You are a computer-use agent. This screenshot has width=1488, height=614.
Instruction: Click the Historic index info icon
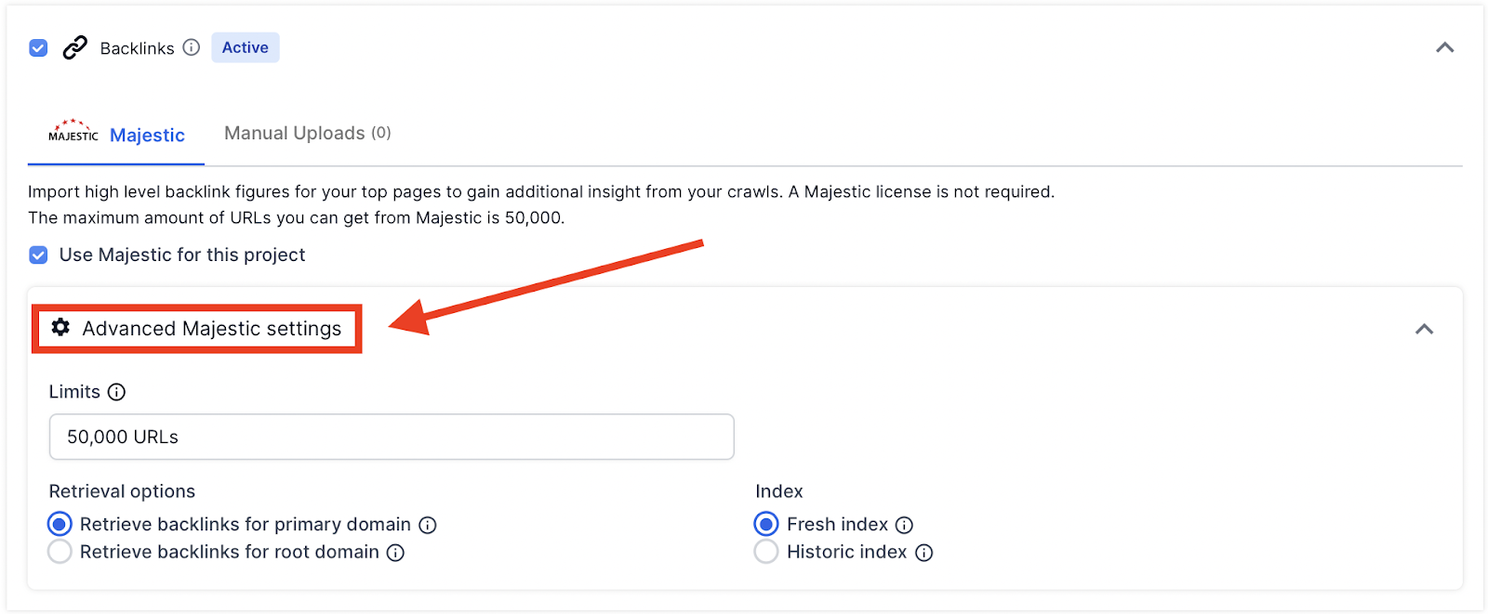(x=923, y=553)
